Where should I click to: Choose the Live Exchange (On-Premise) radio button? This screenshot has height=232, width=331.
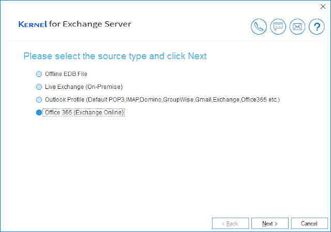[39, 87]
